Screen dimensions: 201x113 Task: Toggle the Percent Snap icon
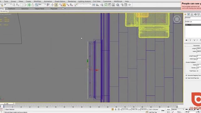(68, 5)
